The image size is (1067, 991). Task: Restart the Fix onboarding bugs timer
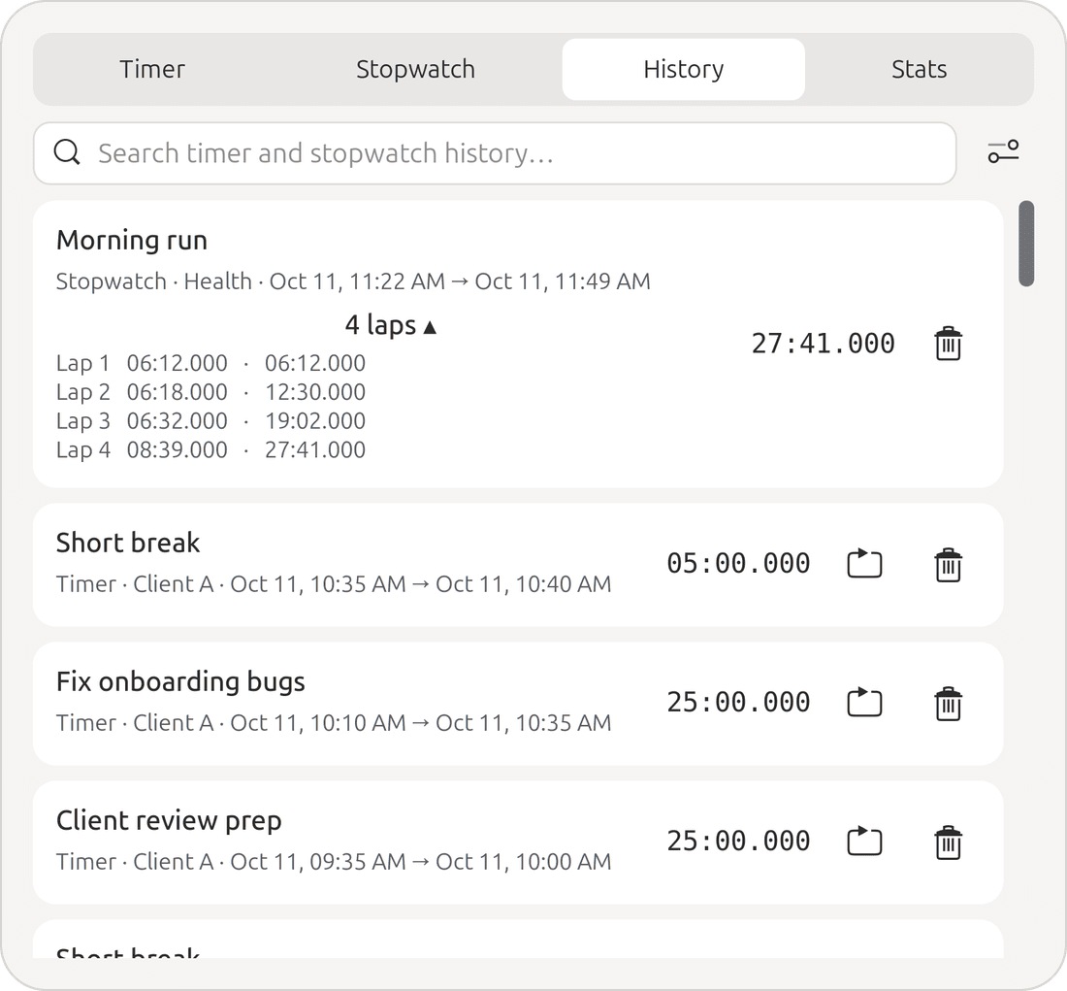[864, 703]
